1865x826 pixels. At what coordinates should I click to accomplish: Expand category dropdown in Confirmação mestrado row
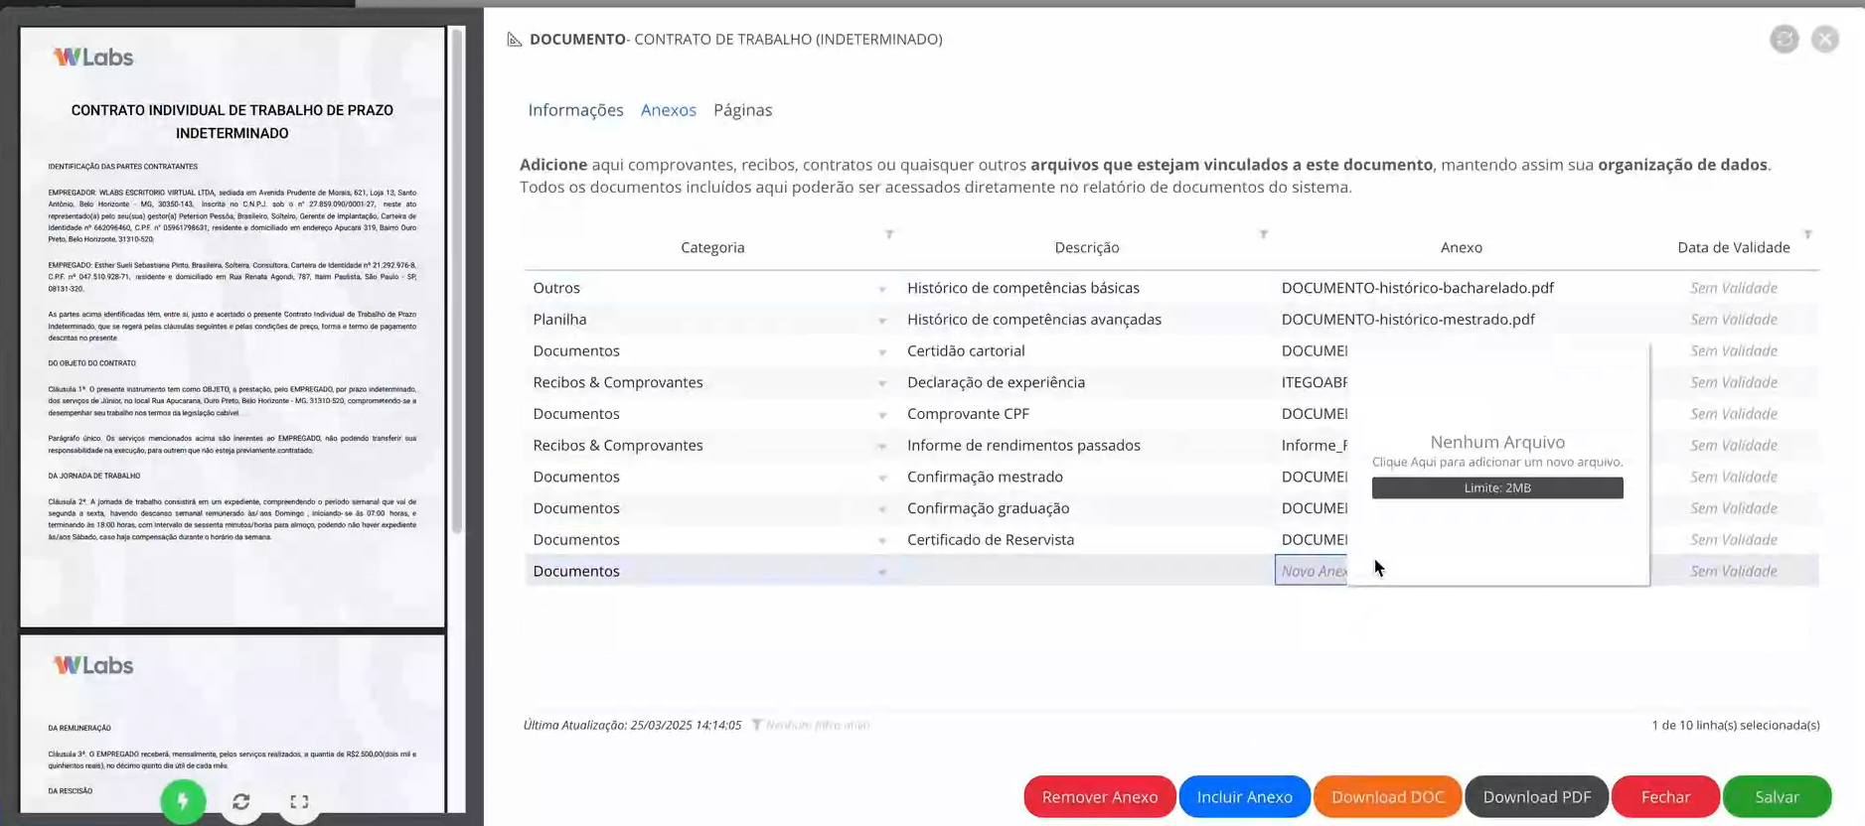click(x=882, y=478)
